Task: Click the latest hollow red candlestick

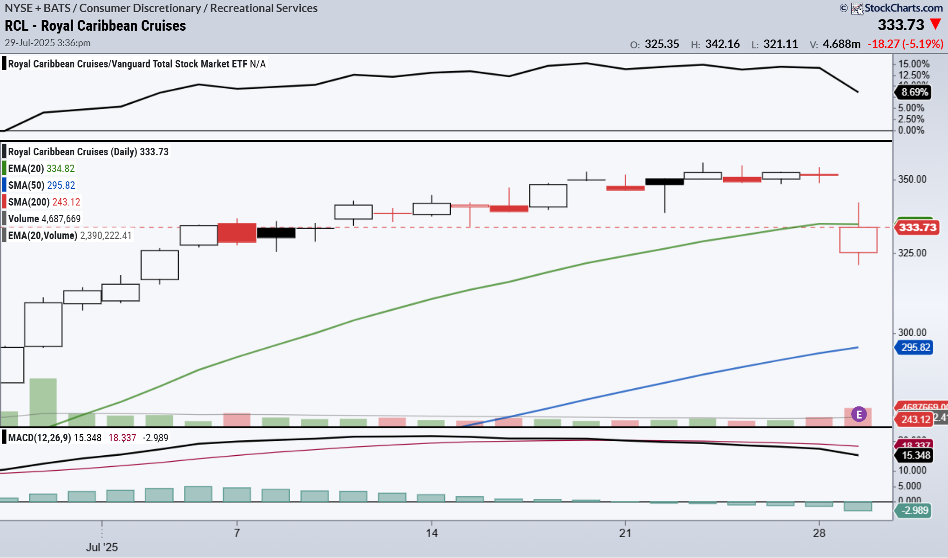Action: click(x=858, y=240)
